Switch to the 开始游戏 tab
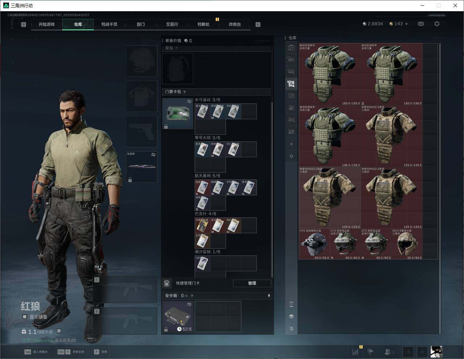Screen dimensions: 464x359 coord(47,24)
